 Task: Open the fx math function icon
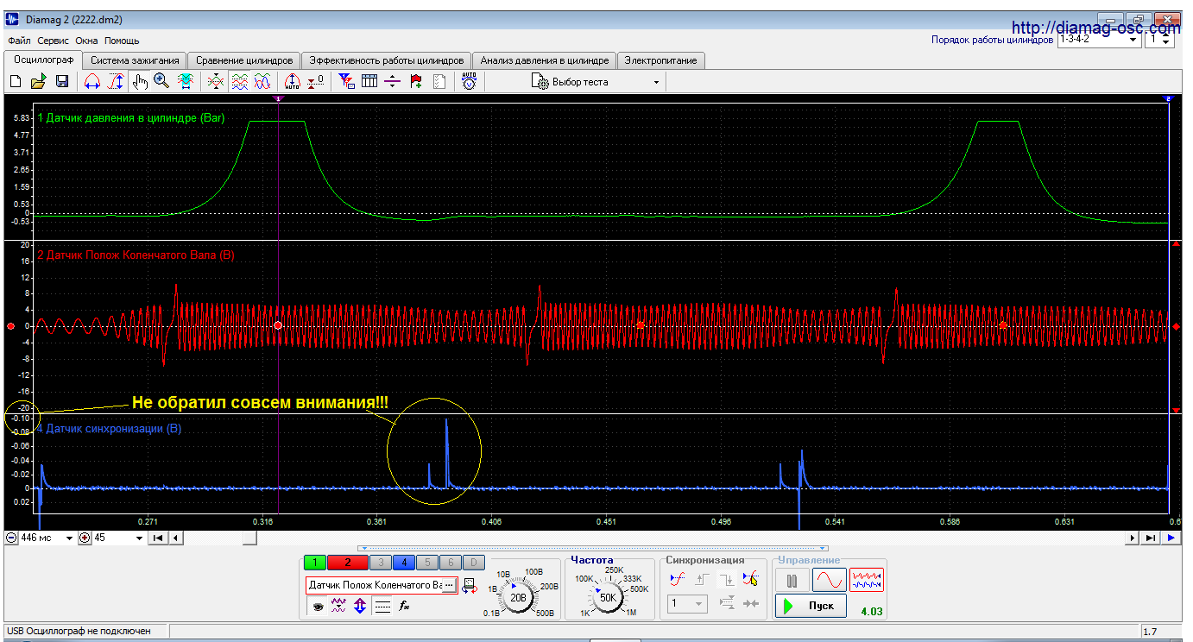(403, 607)
